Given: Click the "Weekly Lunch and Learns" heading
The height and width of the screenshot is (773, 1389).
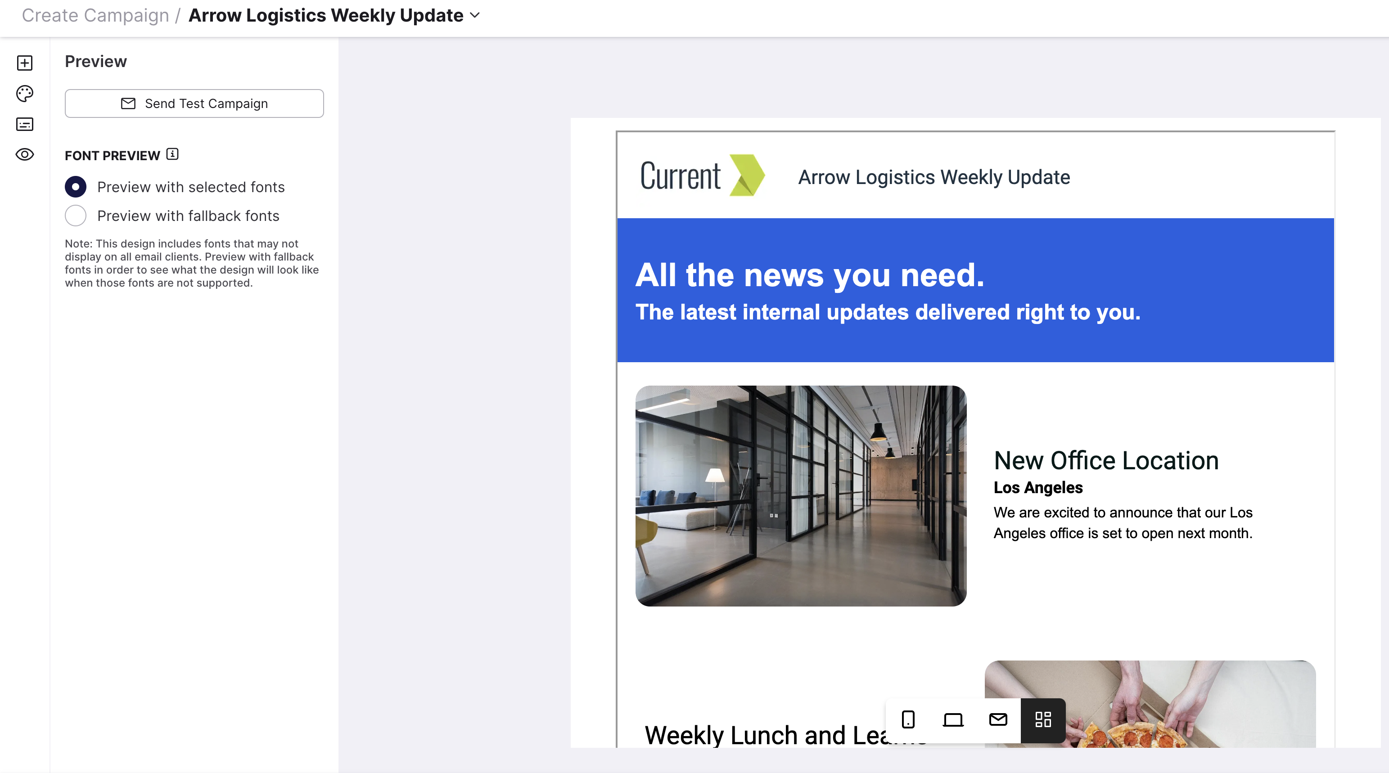Looking at the screenshot, I should (785, 735).
